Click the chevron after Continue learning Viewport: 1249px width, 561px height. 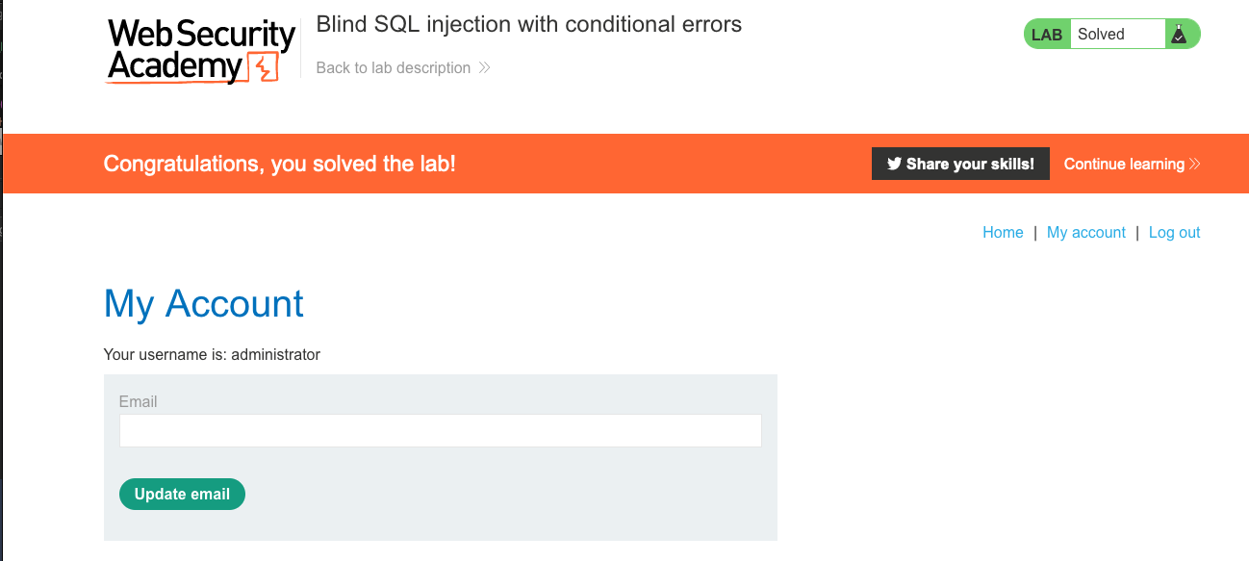tap(1195, 164)
